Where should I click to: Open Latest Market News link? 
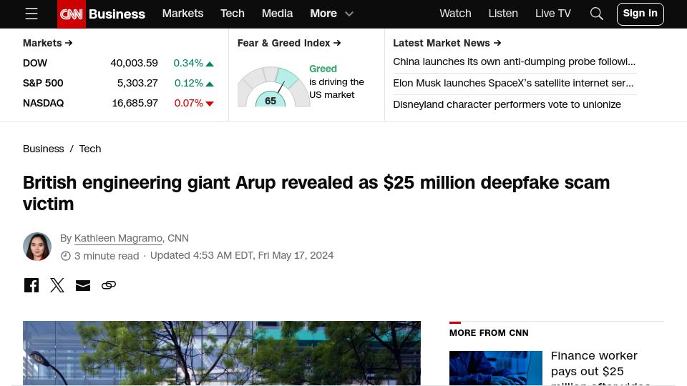coord(447,43)
